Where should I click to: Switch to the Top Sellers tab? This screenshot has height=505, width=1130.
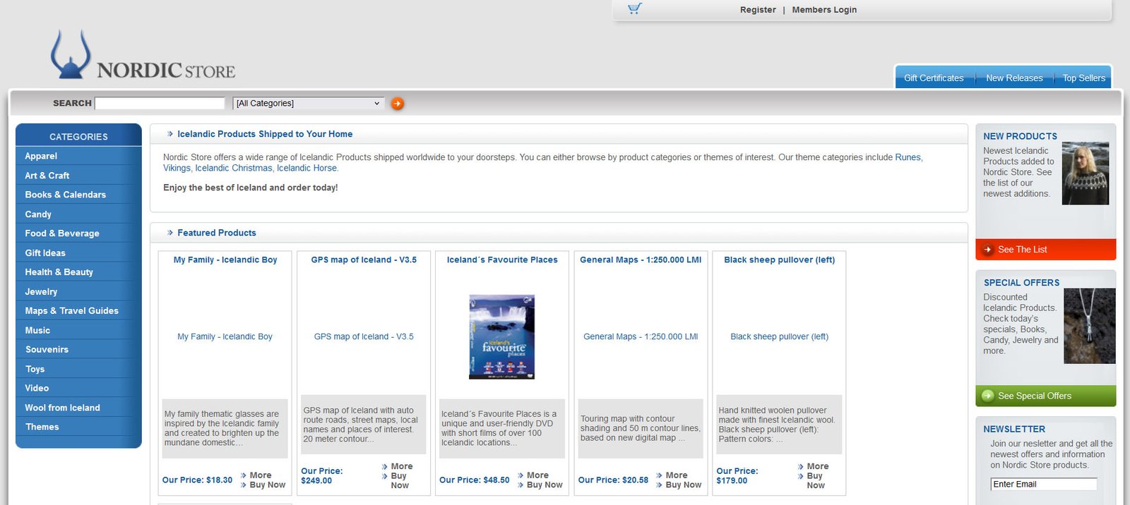[1083, 78]
